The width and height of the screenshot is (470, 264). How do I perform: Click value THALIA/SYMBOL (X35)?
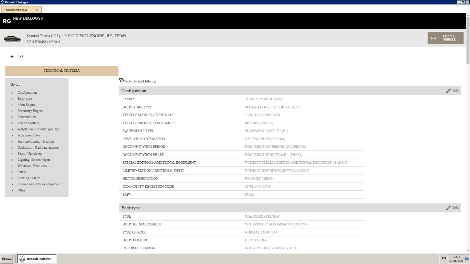click(263, 99)
